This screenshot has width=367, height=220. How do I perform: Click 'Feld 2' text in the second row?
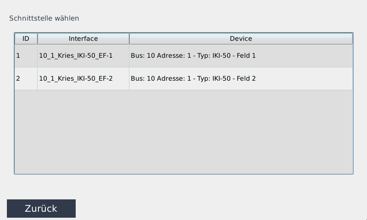(247, 78)
